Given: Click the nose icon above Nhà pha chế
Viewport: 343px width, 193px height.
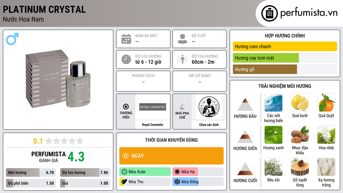Looking at the screenshot, I should point(182,107).
